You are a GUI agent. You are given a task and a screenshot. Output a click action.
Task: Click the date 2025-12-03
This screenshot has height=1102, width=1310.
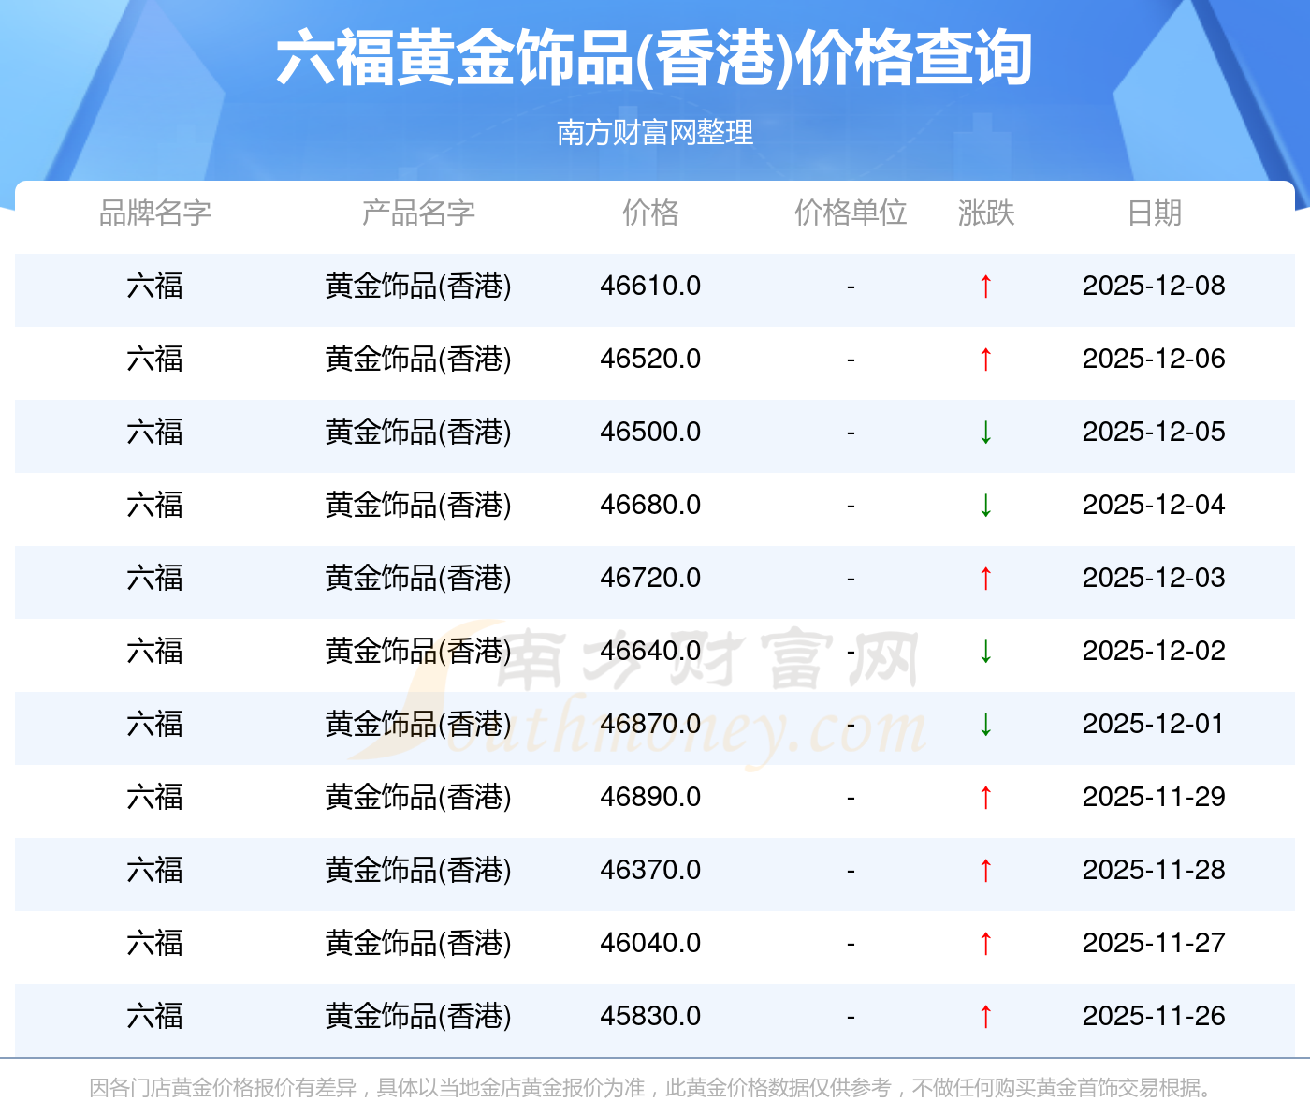[x=1154, y=578]
